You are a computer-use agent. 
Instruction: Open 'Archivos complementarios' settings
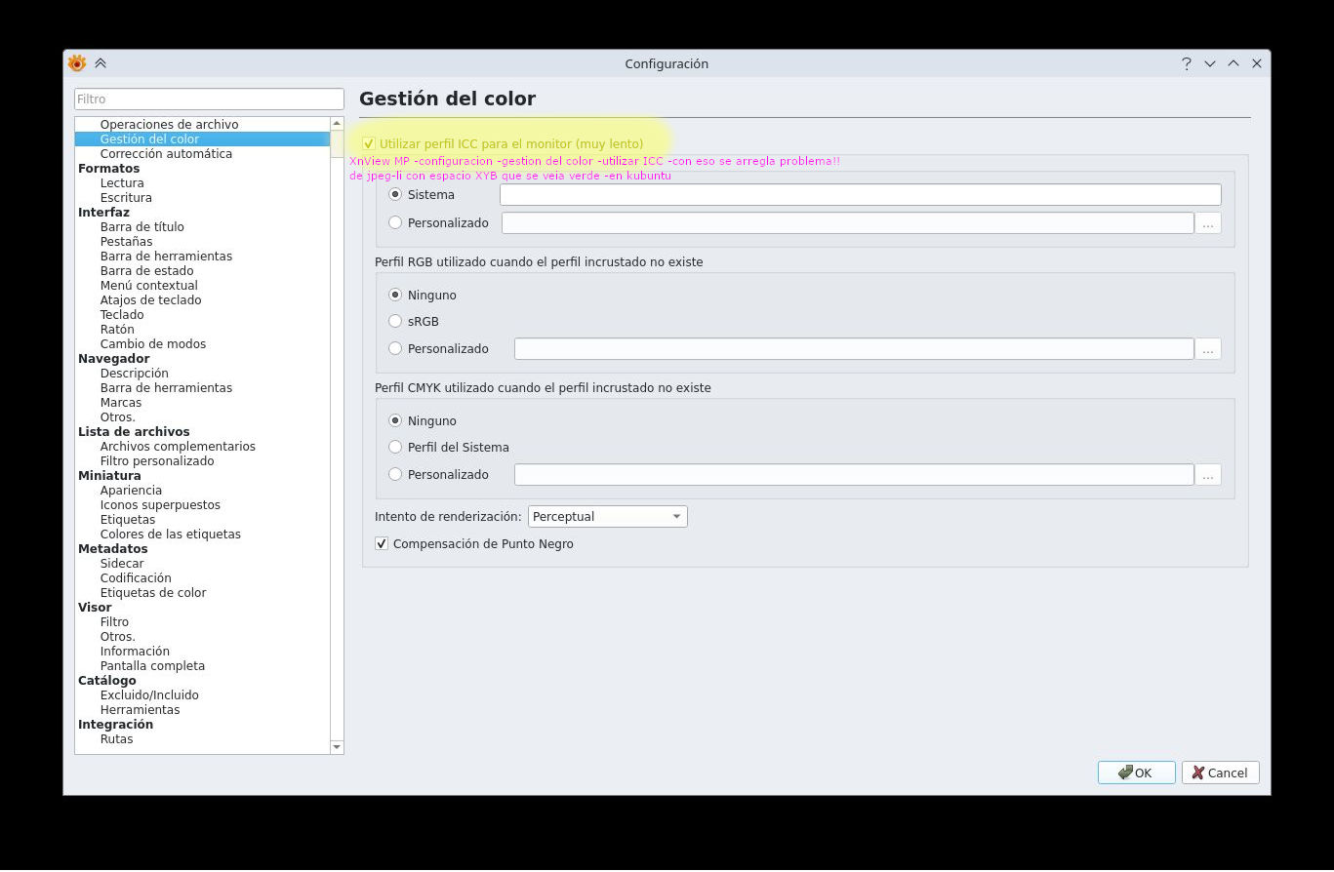(x=178, y=446)
